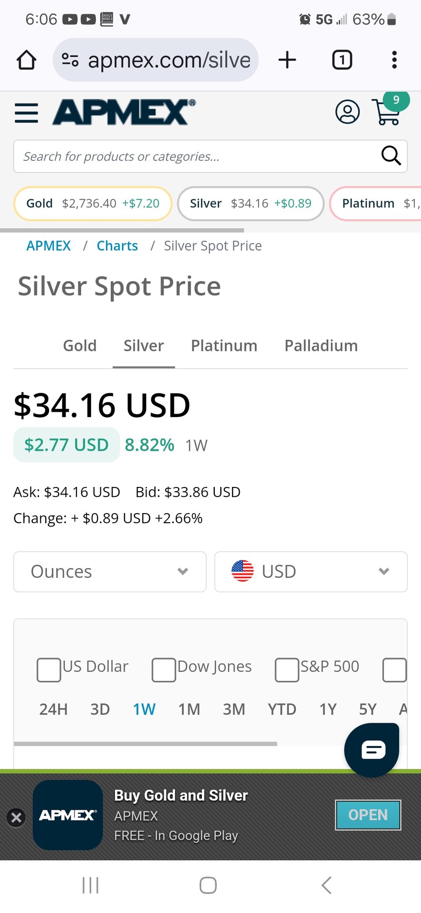Go to browser home page icon
The image size is (421, 913).
coord(27,60)
